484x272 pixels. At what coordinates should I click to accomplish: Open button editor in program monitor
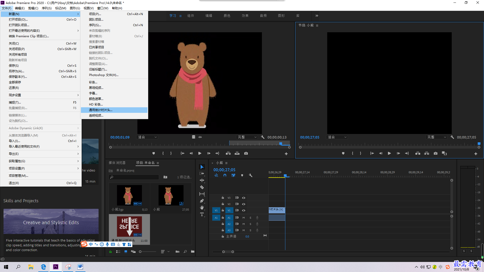tap(476, 154)
